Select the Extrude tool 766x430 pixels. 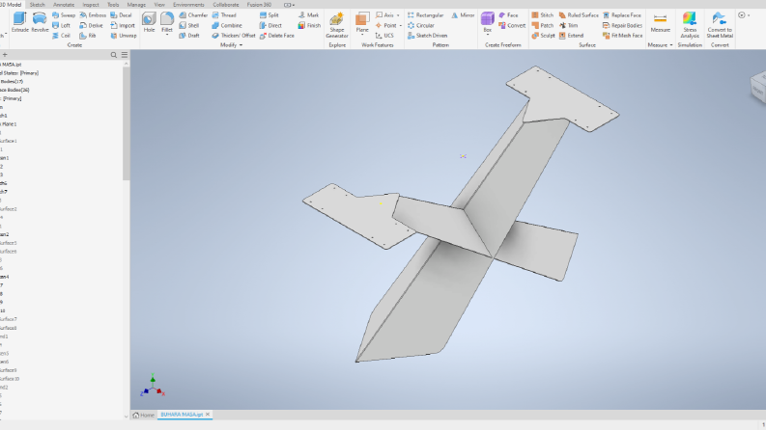[19, 22]
